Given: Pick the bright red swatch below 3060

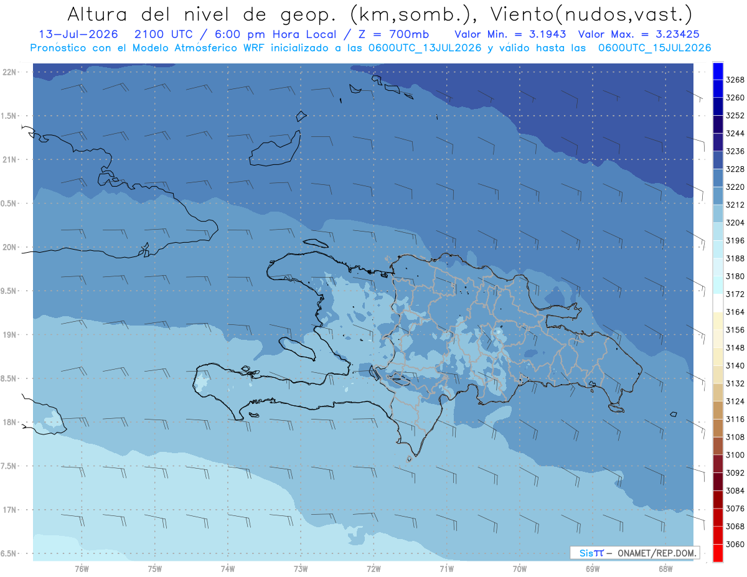Looking at the screenshot, I should point(718,553).
